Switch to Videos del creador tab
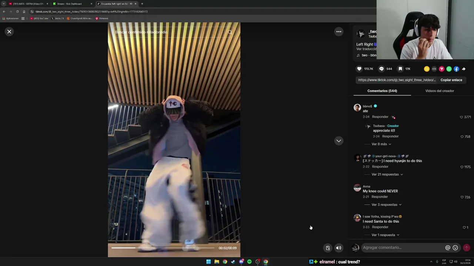 pos(440,91)
